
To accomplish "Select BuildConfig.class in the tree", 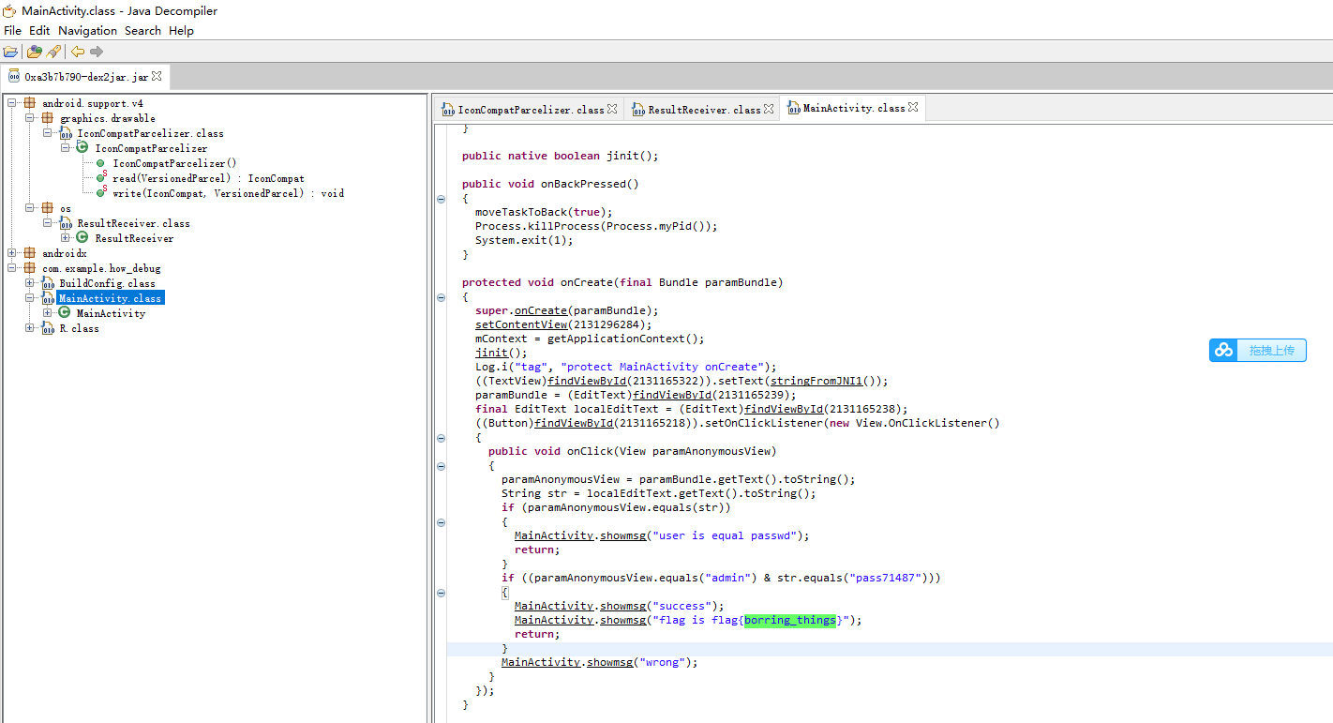I will point(107,283).
